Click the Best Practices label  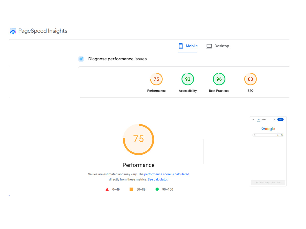(x=219, y=91)
